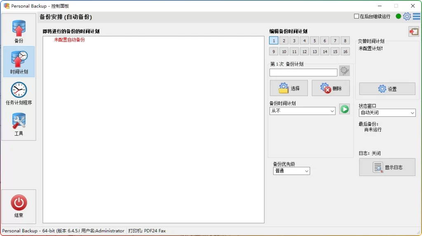Enable 在后台继续运行 checkbox
This screenshot has width=422, height=236.
pyautogui.click(x=356, y=16)
